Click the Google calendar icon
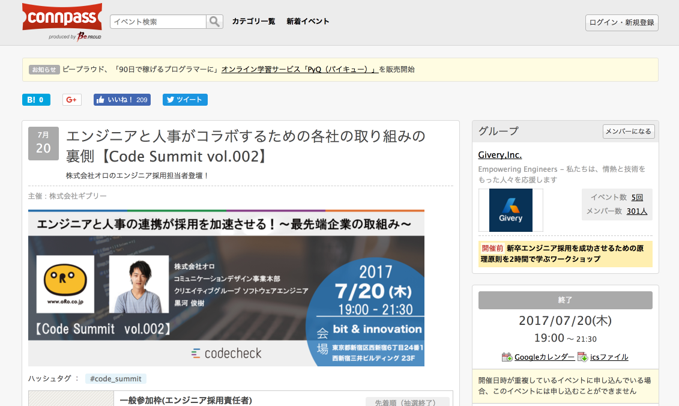Screen dimensions: 679x406 [x=507, y=357]
